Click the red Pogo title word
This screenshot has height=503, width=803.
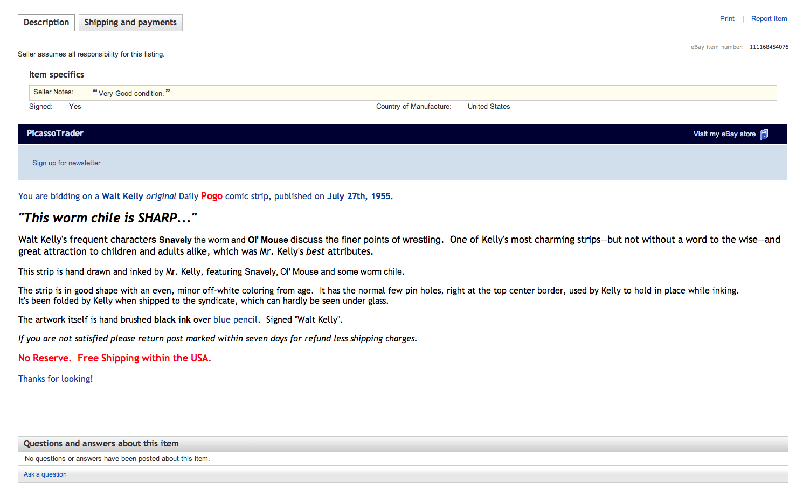point(212,196)
